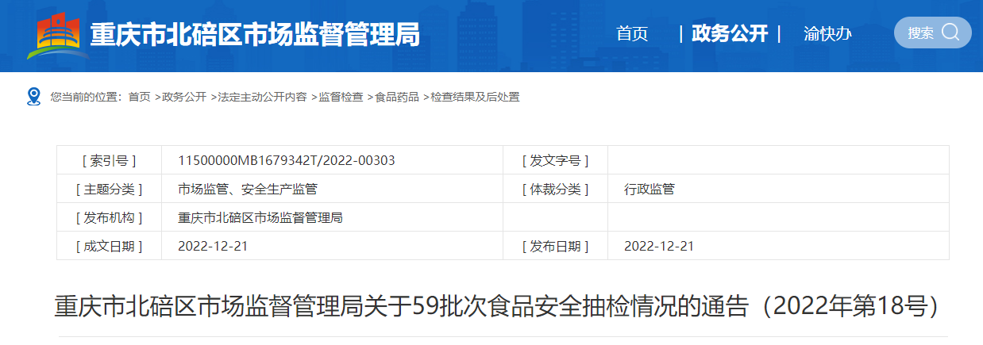
Task: Click 检查结果及后处置 breadcrumb link
Action: coord(475,97)
